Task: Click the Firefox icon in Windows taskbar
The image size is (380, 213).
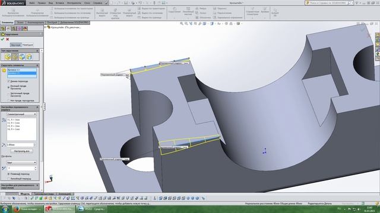Action: 17,209
